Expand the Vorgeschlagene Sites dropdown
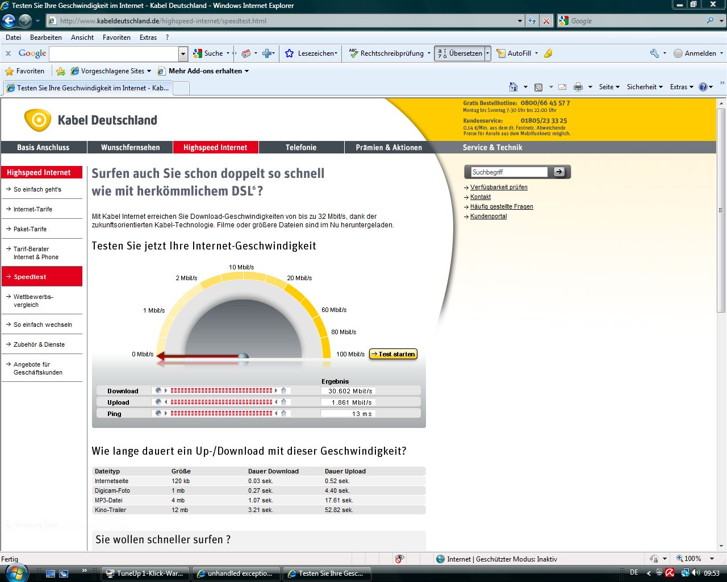This screenshot has height=582, width=727. [x=149, y=71]
